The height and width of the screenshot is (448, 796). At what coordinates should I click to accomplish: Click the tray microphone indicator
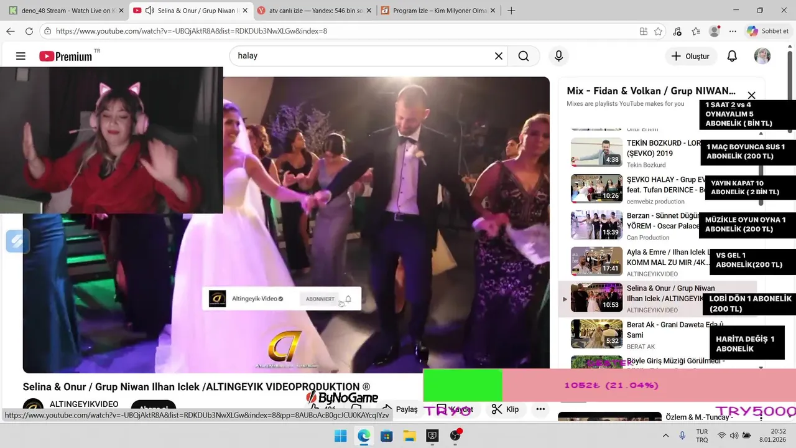(682, 436)
